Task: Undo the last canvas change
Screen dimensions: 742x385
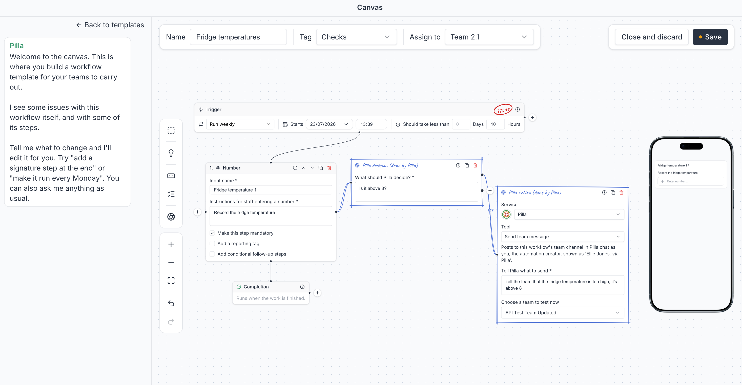Action: [171, 303]
